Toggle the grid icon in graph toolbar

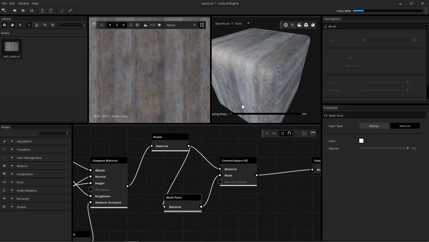coord(282,133)
